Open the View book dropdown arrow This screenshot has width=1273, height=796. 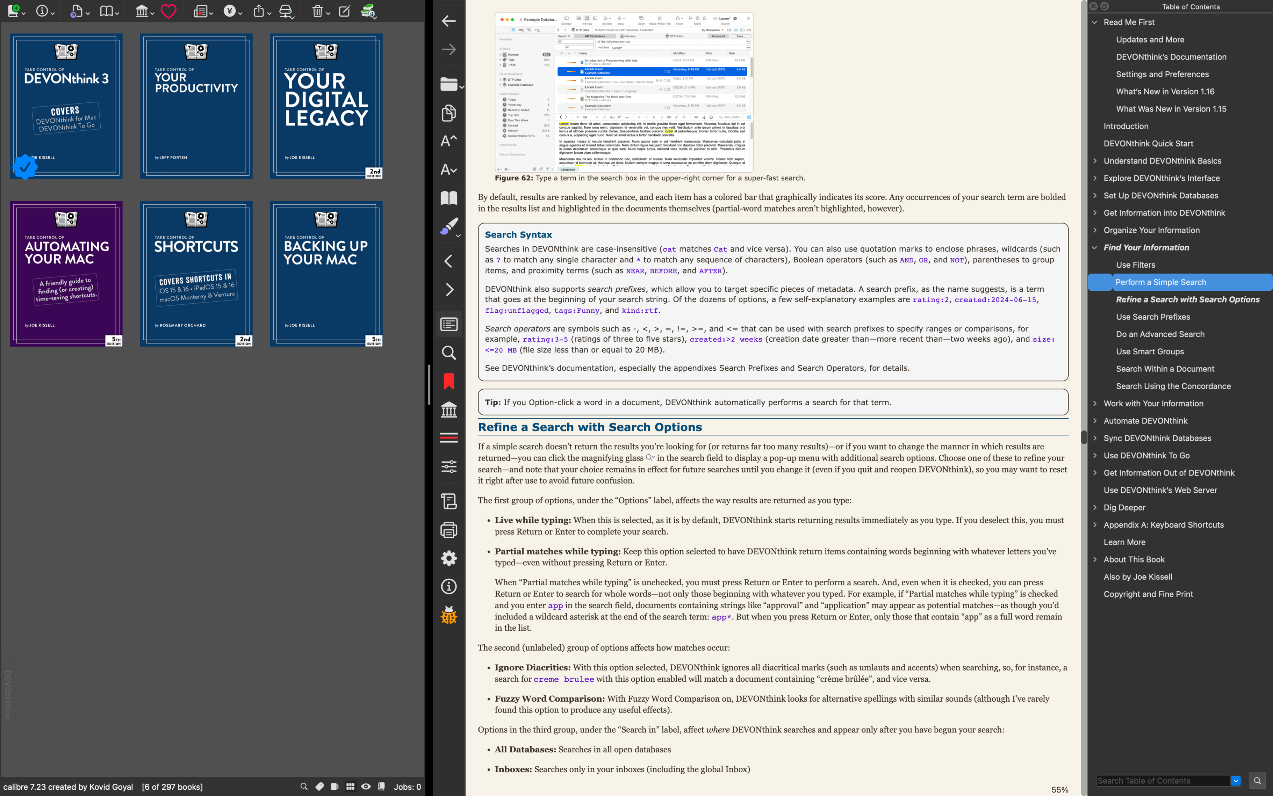tap(117, 13)
